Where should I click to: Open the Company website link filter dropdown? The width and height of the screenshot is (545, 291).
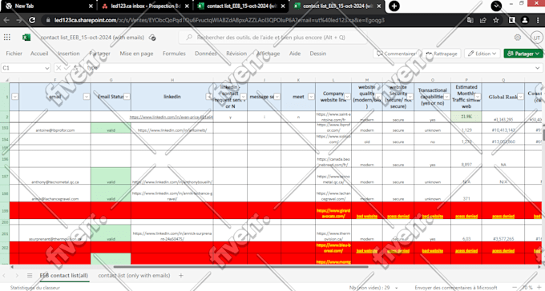pos(347,97)
